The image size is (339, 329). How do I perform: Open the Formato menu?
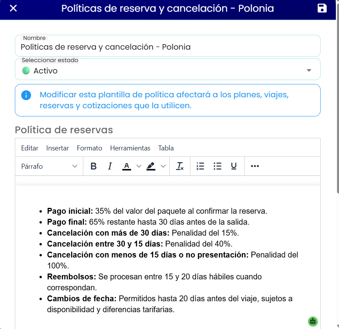tap(90, 148)
